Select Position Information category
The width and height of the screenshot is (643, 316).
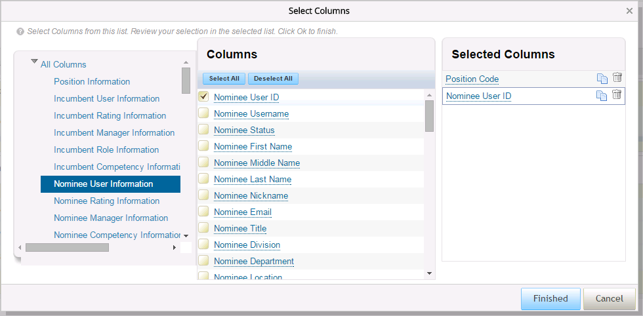tap(92, 81)
